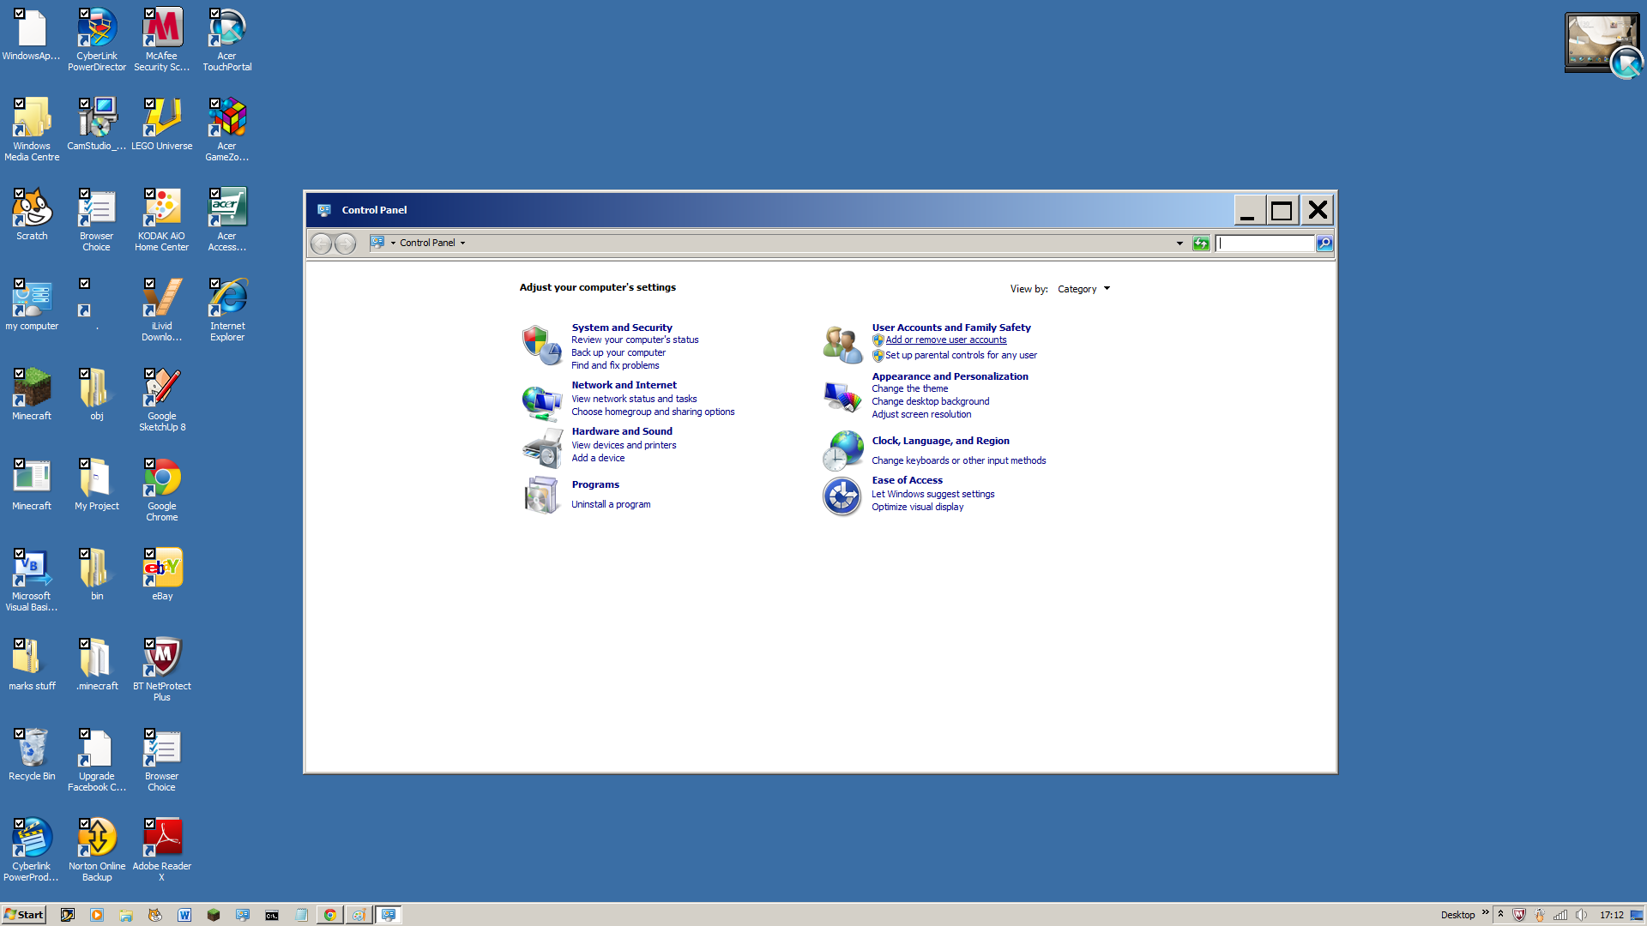Launch Google Chrome from the taskbar

(x=329, y=915)
